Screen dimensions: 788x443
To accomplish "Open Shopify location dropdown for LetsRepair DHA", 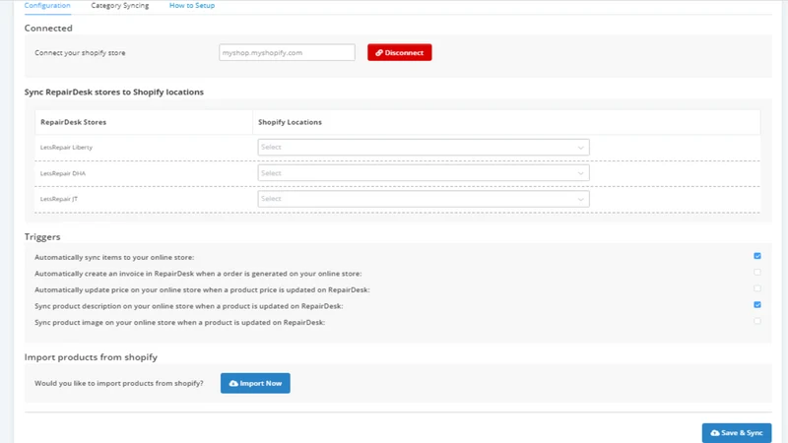I will tap(424, 173).
